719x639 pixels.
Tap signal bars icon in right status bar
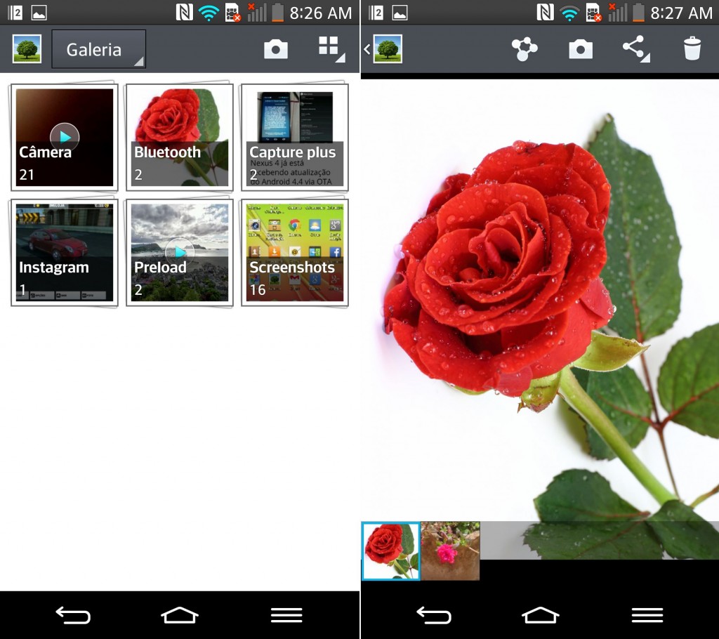tap(617, 13)
